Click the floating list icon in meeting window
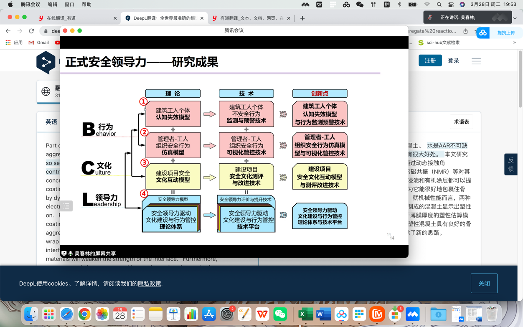This screenshot has width=523, height=327. [66, 206]
